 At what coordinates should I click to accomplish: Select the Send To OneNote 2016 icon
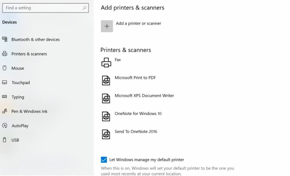tap(106, 134)
